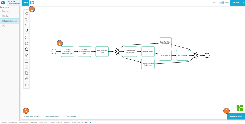The image size is (245, 124).
Task: Open the hamburger menu in the top bar
Action: [214, 3]
